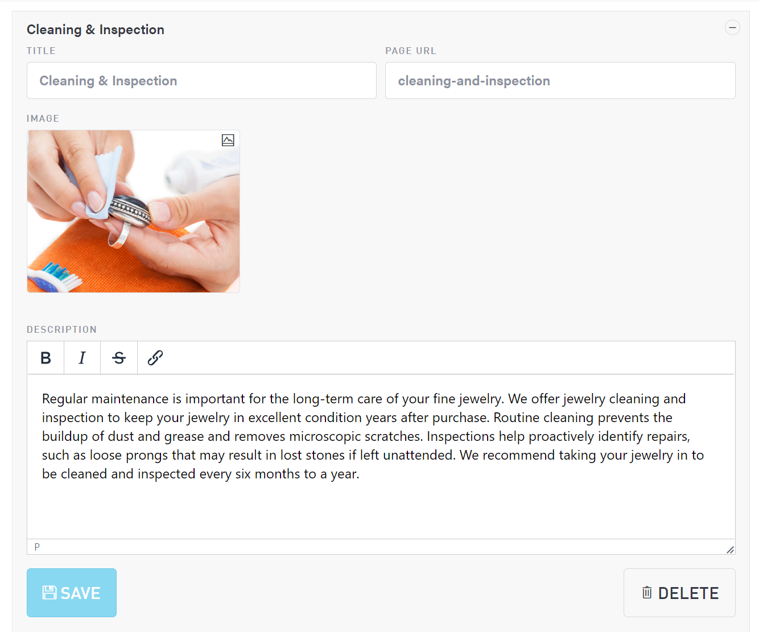Save the Cleaning & Inspection page
This screenshot has width=759, height=632.
(x=72, y=593)
